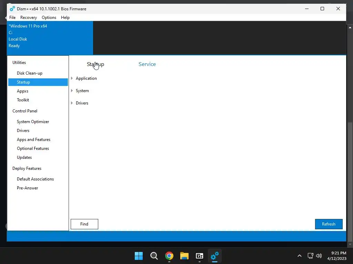The width and height of the screenshot is (353, 264).
Task: Click the Dism++ taskbar icon
Action: click(x=214, y=256)
